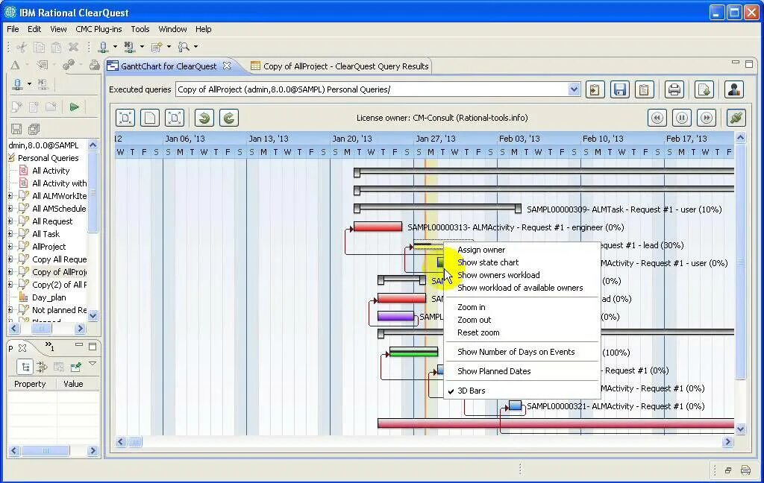This screenshot has width=764, height=483.
Task: Open the Properties panel view menu triangle
Action: click(93, 364)
